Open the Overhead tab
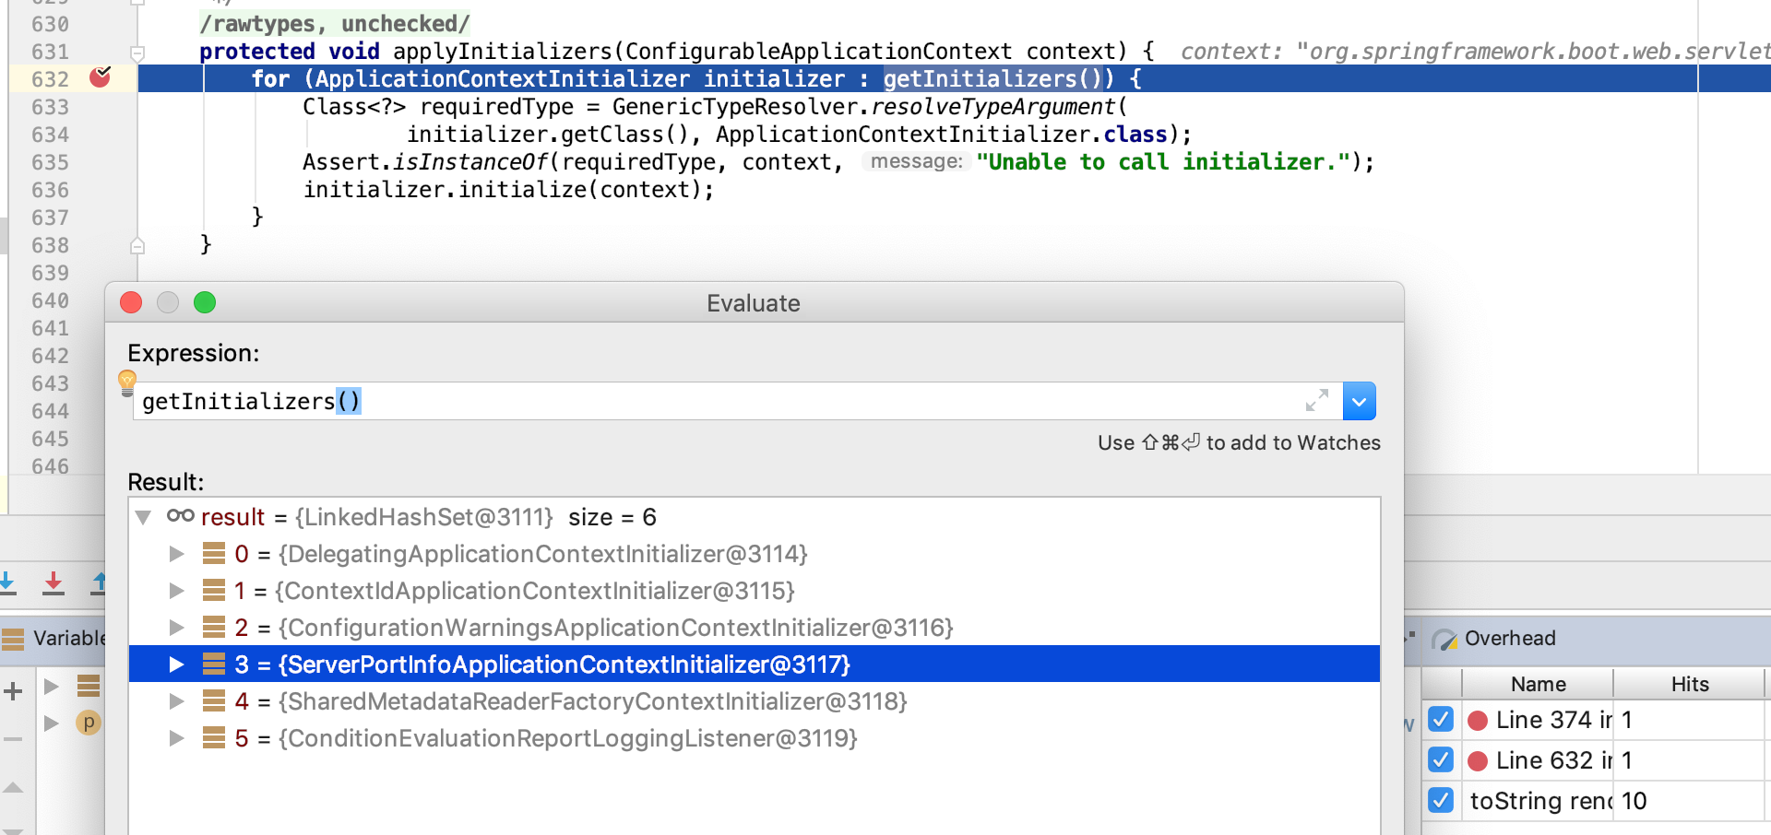Viewport: 1771px width, 835px height. [x=1509, y=639]
